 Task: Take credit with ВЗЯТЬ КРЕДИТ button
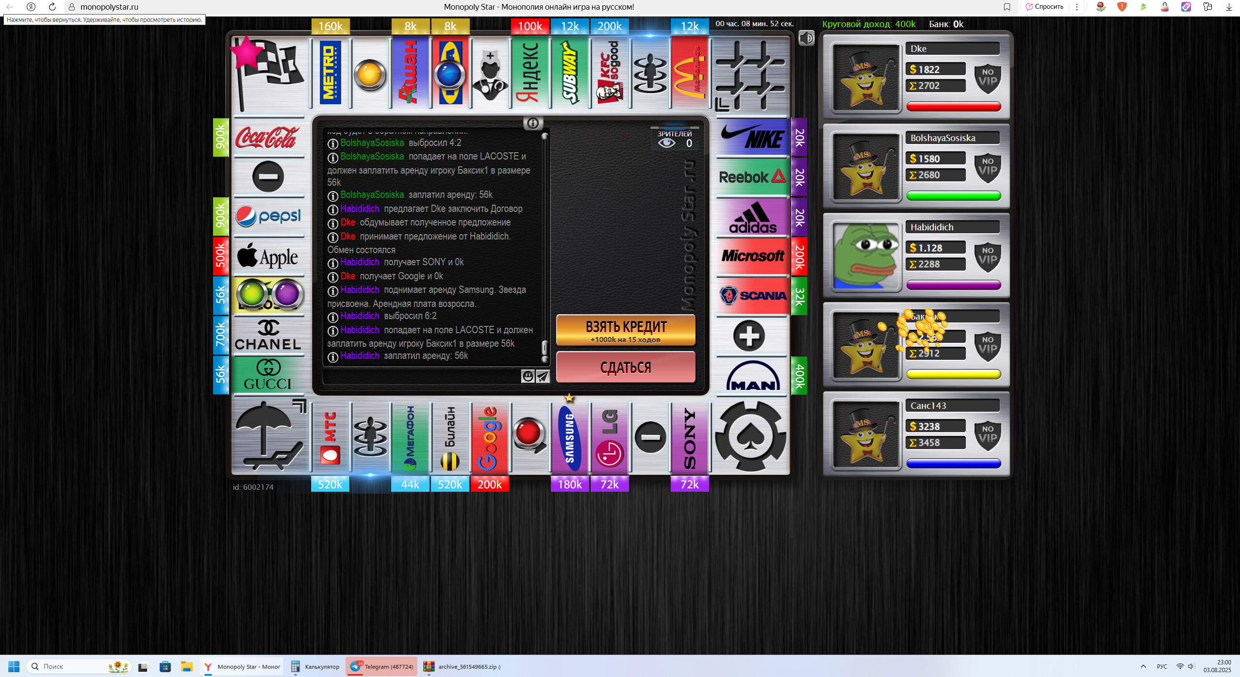626,330
